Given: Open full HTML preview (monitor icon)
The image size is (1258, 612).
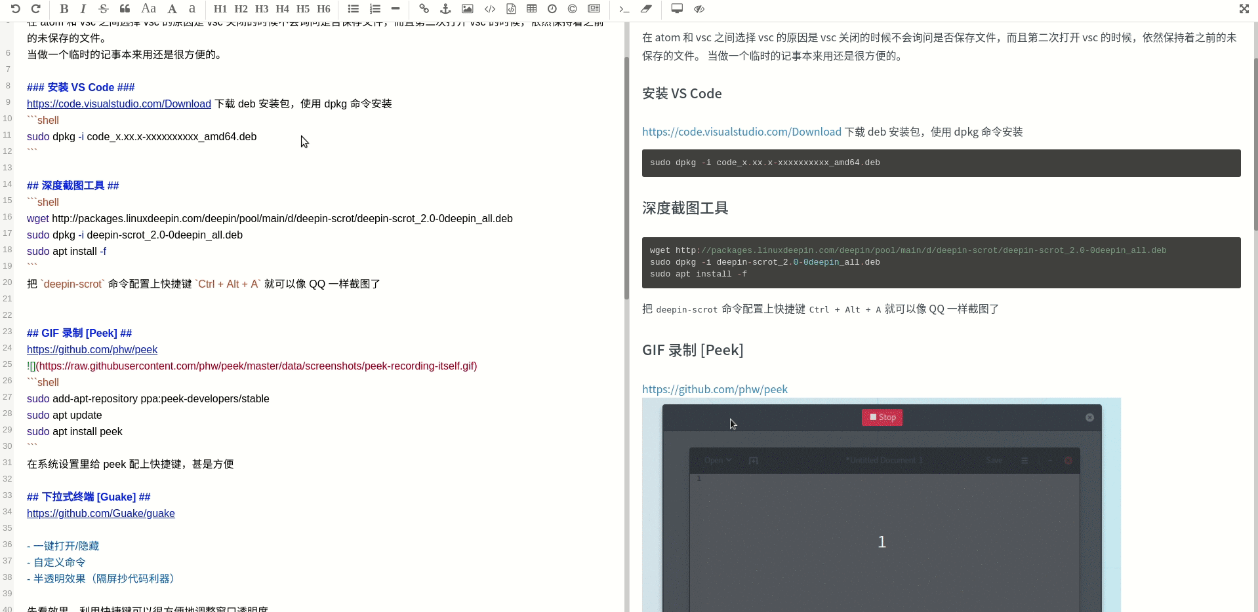Looking at the screenshot, I should click(x=677, y=9).
